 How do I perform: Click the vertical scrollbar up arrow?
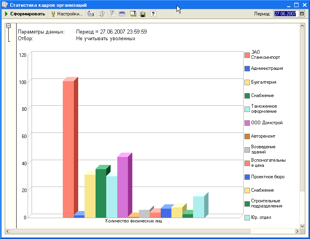point(302,26)
